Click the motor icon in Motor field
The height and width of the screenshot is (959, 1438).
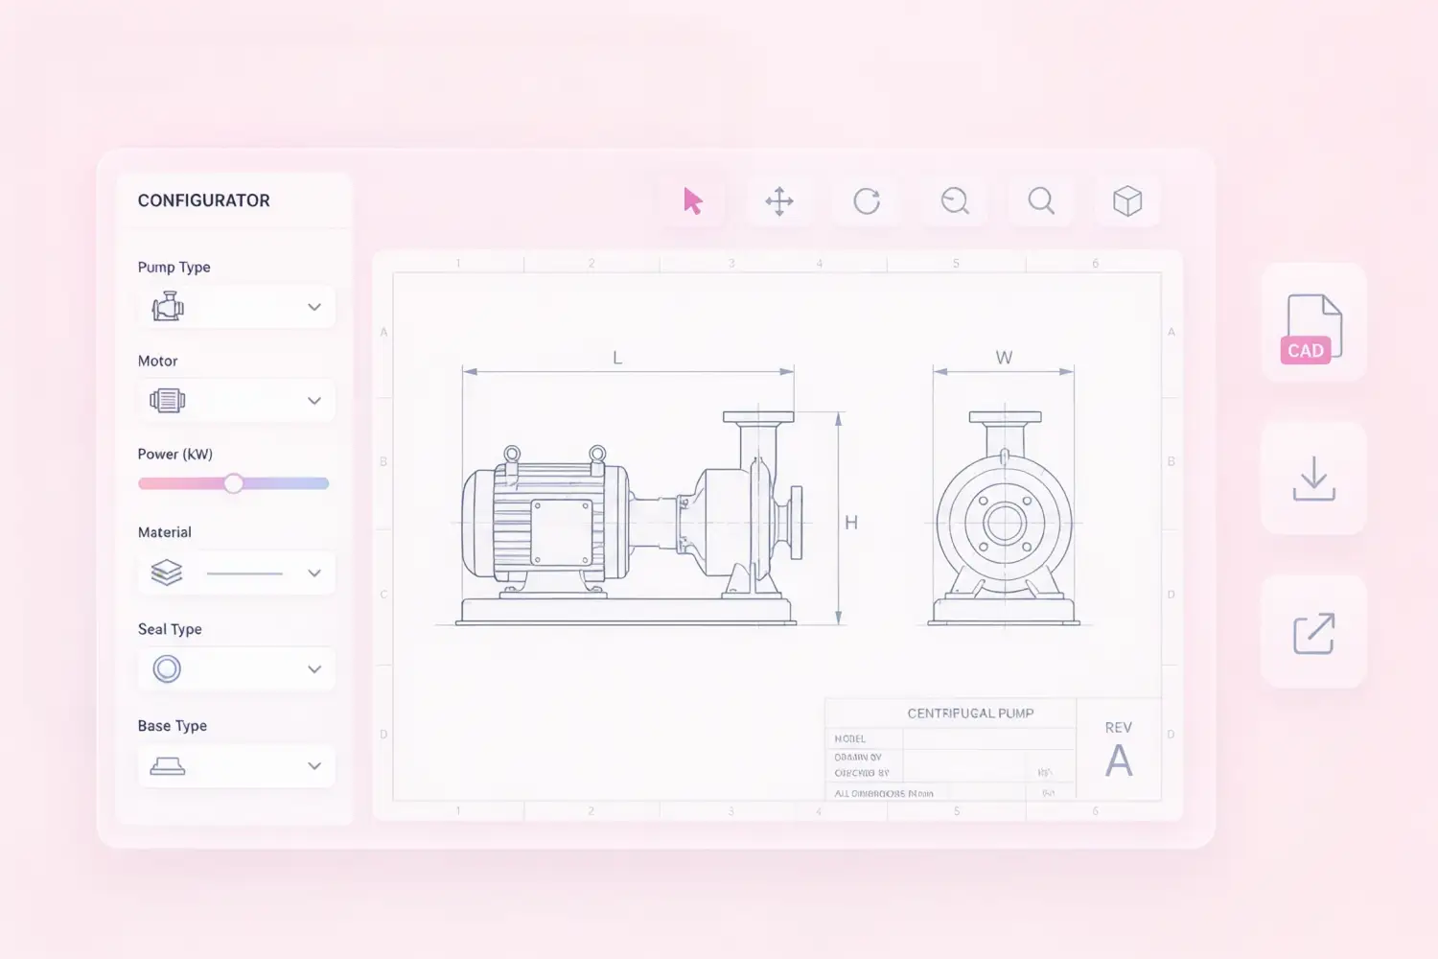point(168,401)
